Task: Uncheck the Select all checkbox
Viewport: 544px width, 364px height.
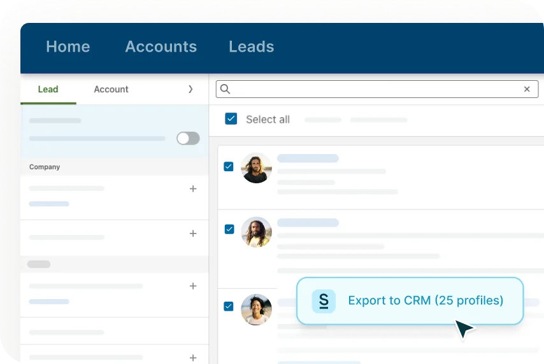Action: pos(231,119)
